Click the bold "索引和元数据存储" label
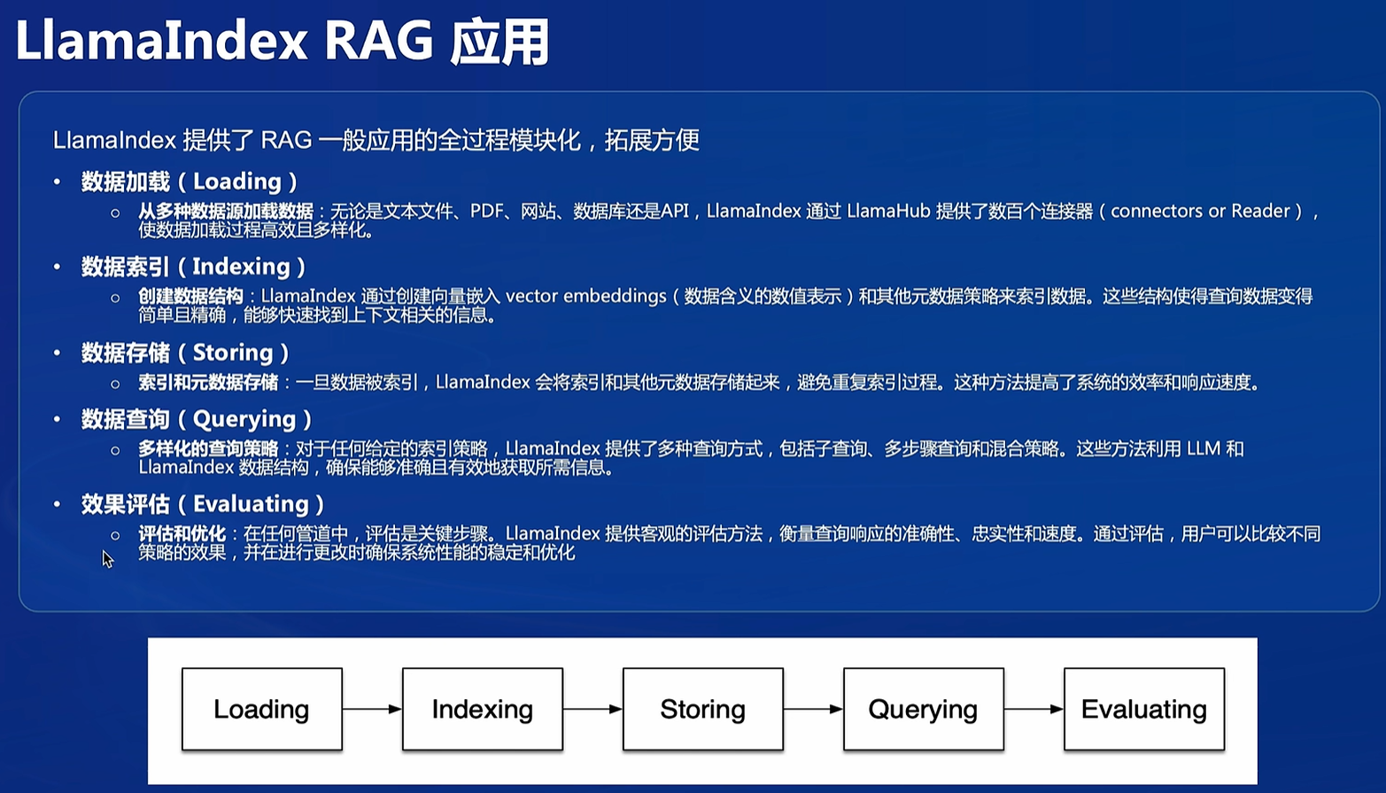Image resolution: width=1386 pixels, height=793 pixels. point(208,382)
